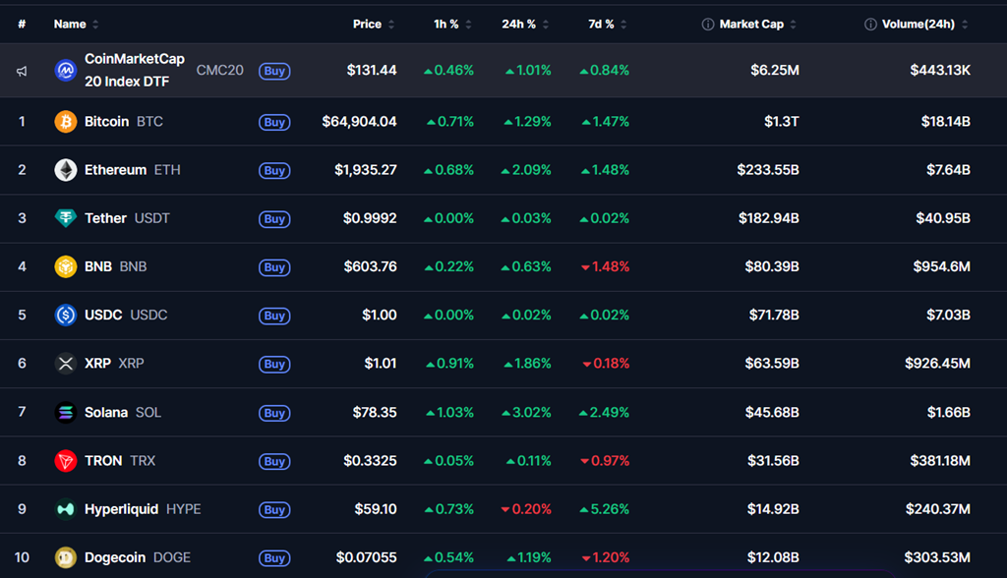
Task: Click the CoinMarketCap 20 Index logo icon
Action: tap(66, 70)
